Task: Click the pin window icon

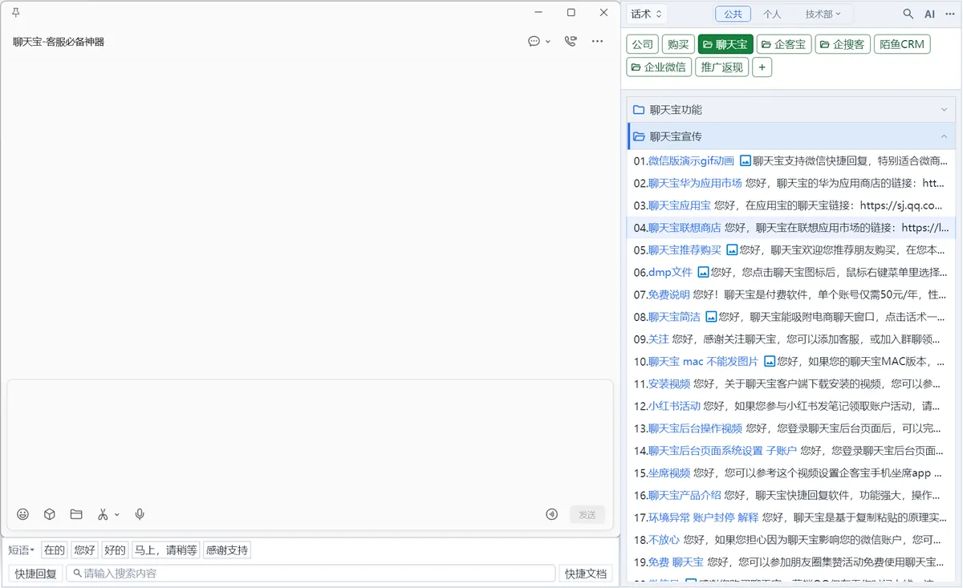Action: [x=16, y=13]
